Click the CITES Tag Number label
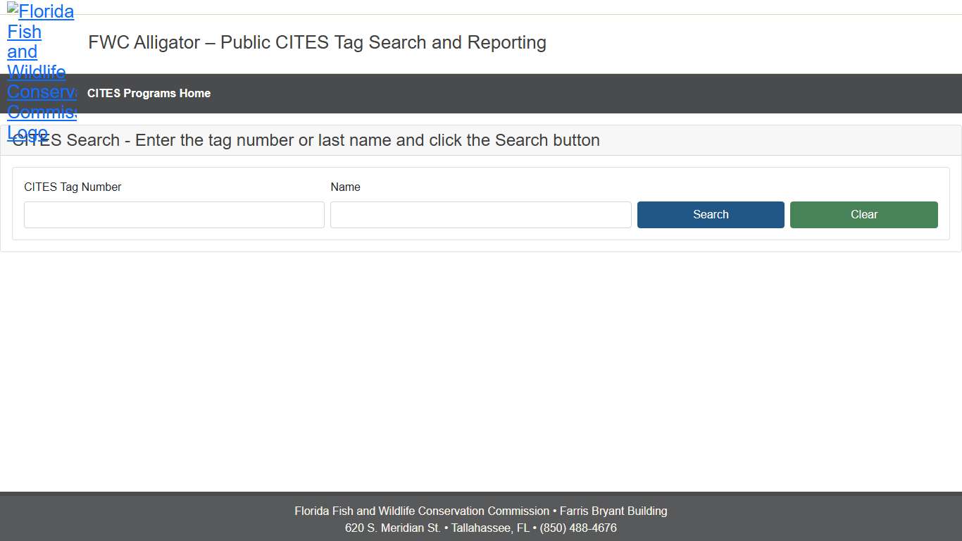 click(x=73, y=187)
